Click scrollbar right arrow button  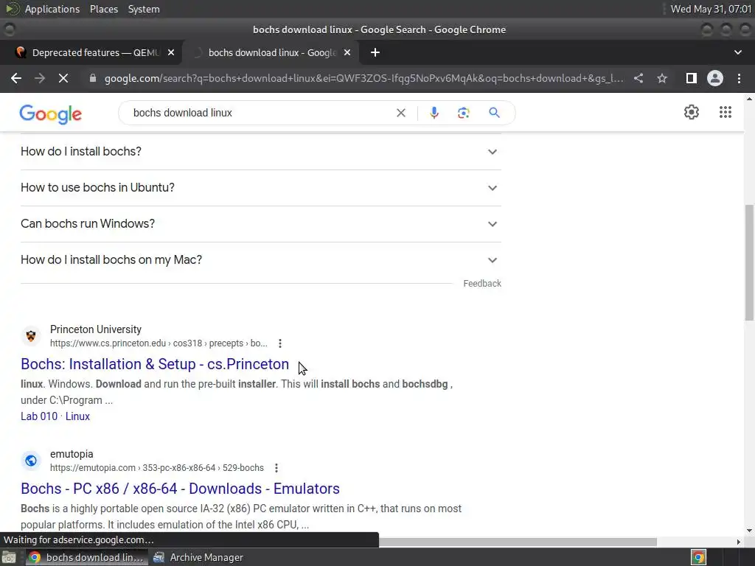(739, 542)
